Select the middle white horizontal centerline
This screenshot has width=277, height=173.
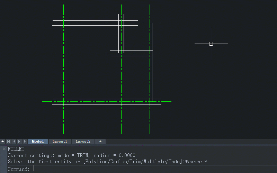tap(87, 53)
